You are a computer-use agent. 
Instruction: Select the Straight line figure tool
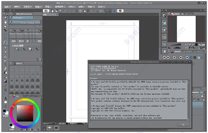click(x=6, y=85)
